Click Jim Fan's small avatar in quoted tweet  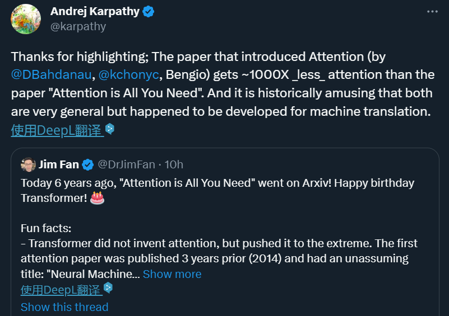pyautogui.click(x=28, y=164)
